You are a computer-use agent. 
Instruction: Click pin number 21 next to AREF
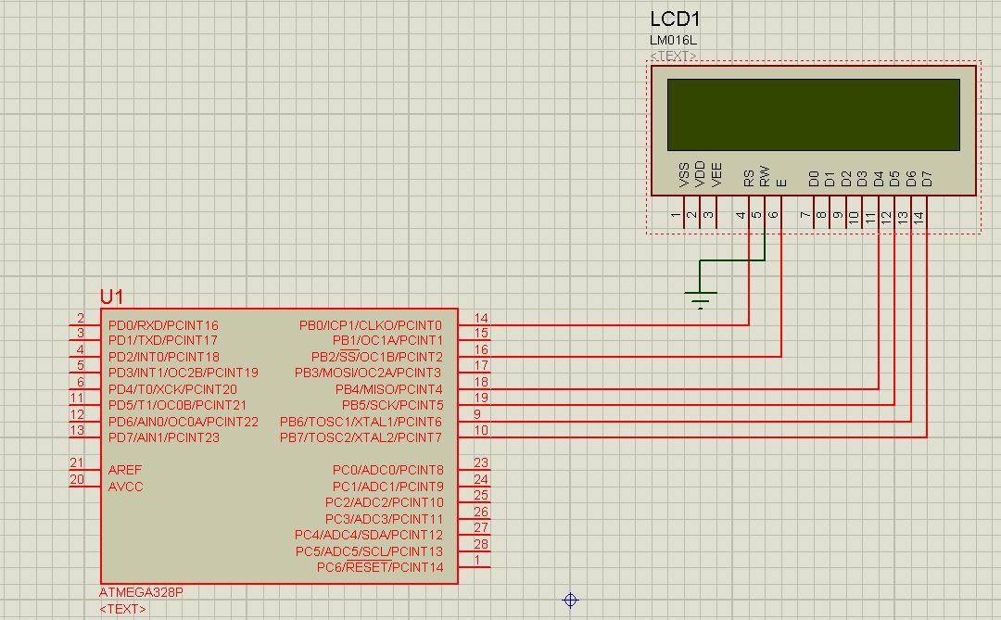[x=77, y=462]
